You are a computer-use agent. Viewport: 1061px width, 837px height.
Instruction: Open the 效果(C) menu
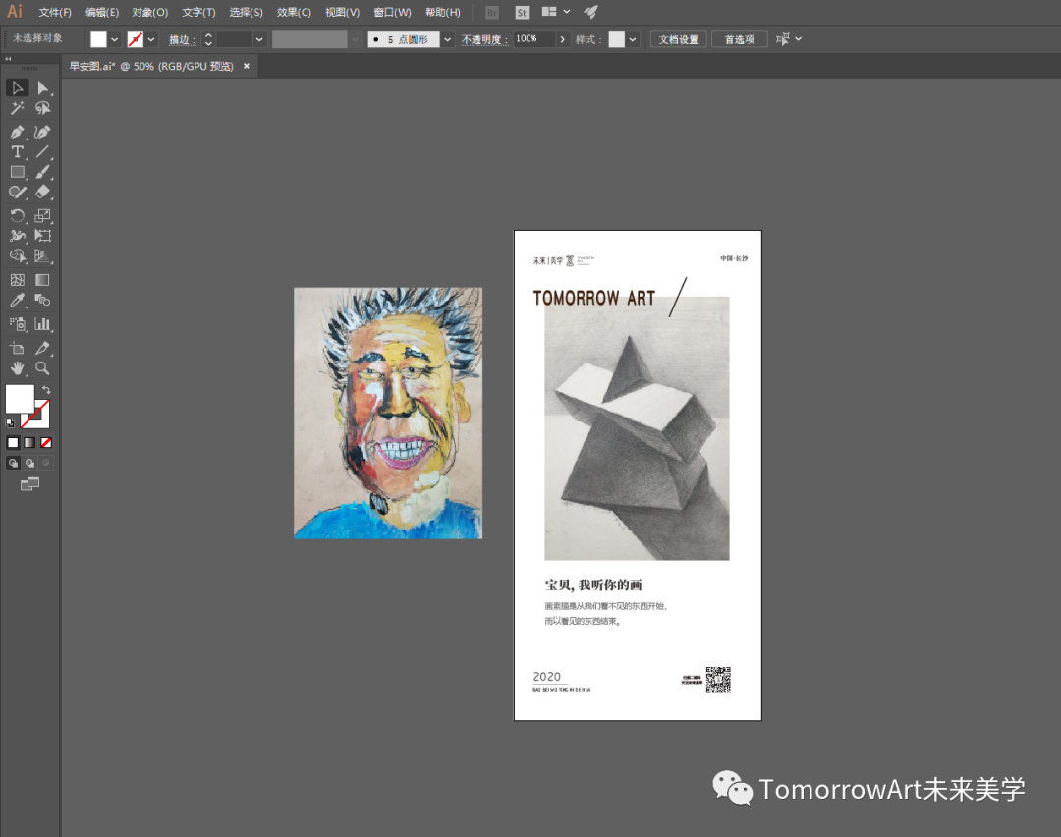(295, 12)
